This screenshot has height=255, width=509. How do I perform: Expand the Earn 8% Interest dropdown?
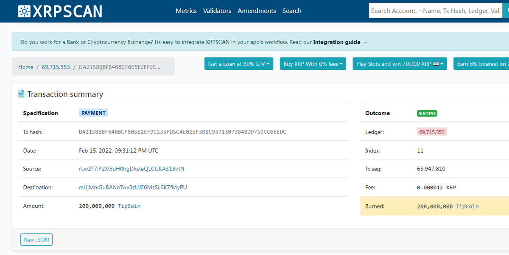tap(481, 64)
